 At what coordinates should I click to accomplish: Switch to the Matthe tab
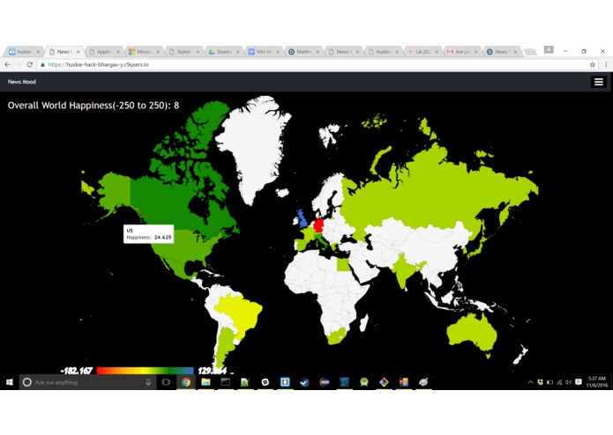point(303,51)
